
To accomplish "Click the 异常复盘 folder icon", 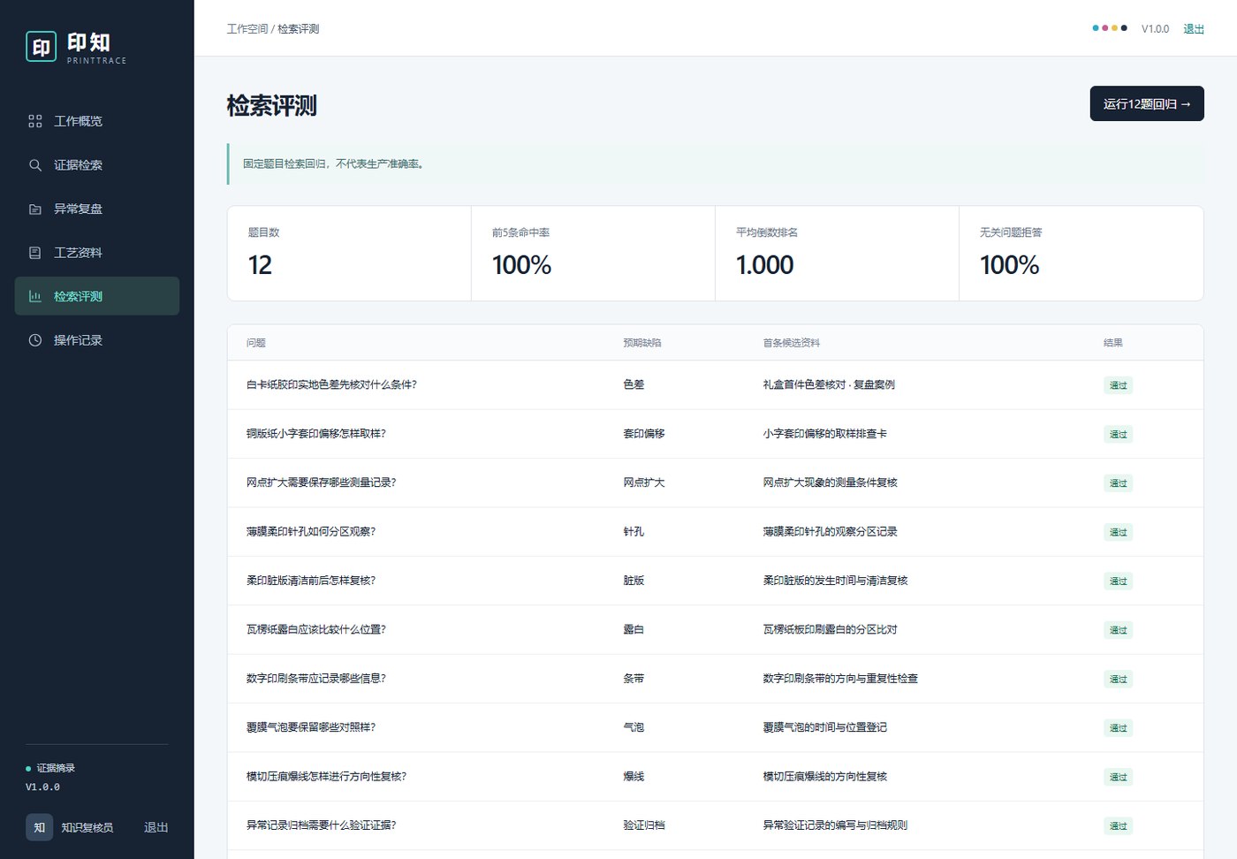I will [x=35, y=209].
